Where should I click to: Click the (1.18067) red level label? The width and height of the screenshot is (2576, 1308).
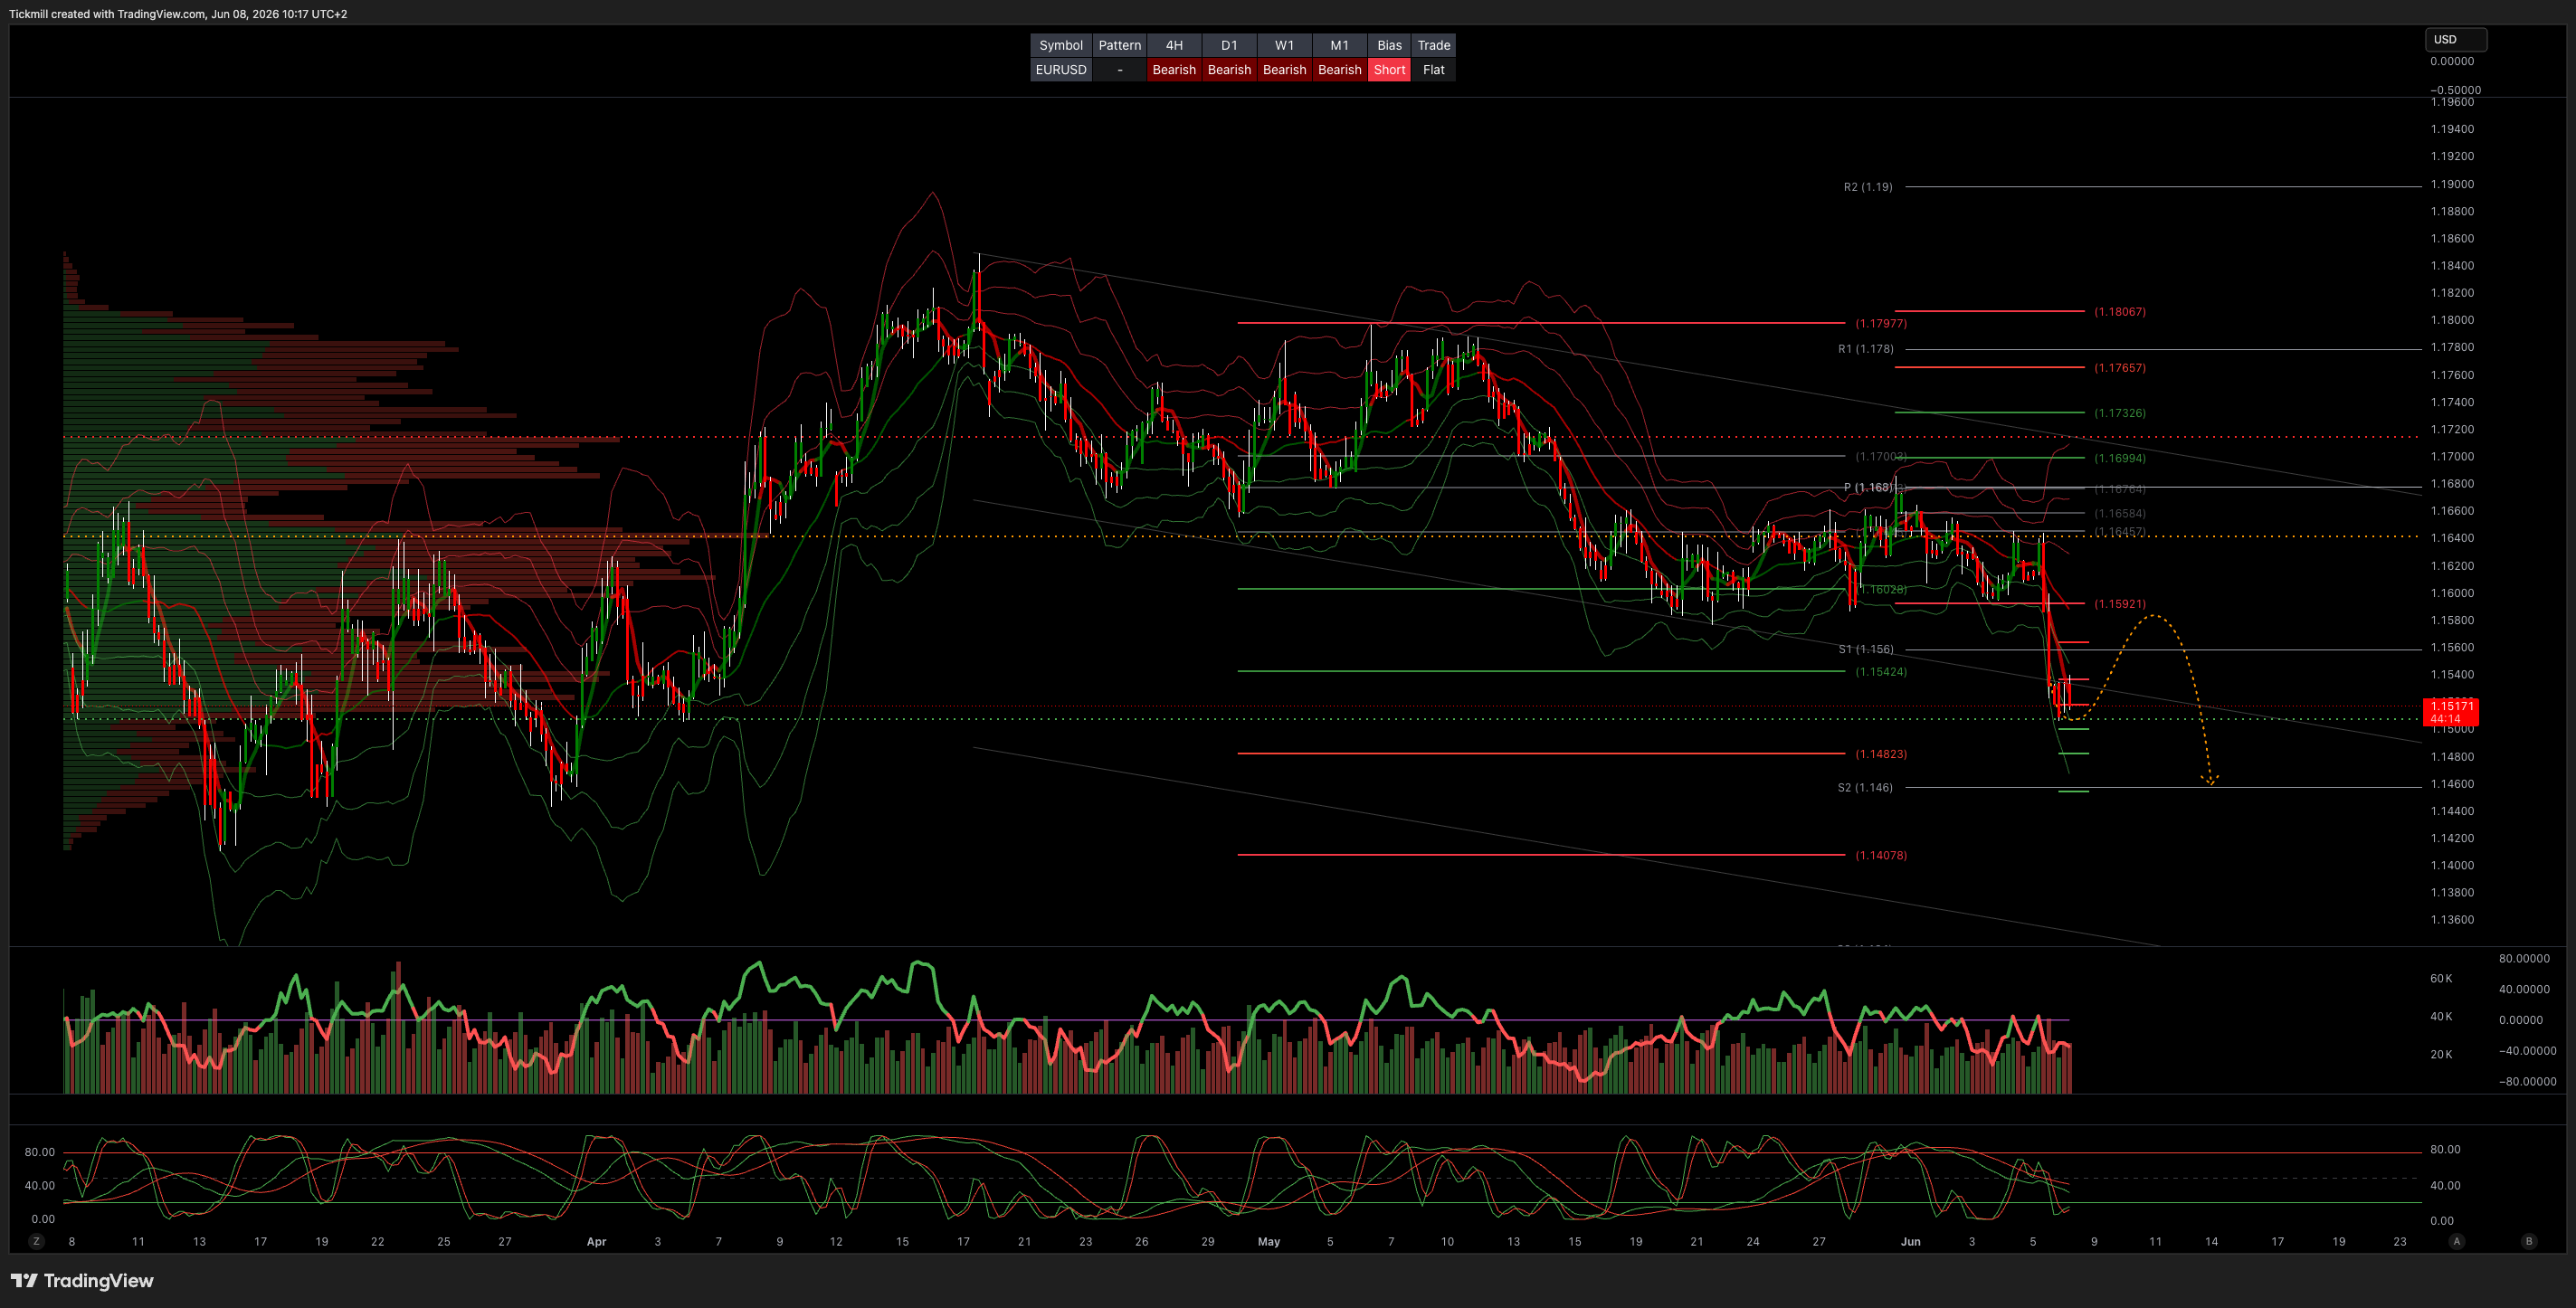[x=2120, y=311]
